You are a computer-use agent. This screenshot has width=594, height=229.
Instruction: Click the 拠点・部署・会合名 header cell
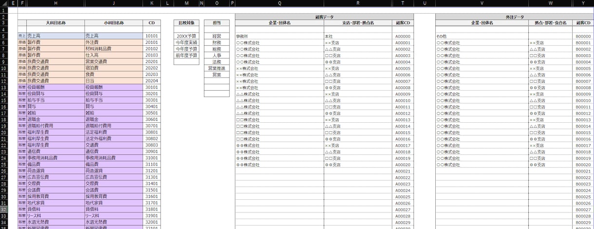click(551, 23)
